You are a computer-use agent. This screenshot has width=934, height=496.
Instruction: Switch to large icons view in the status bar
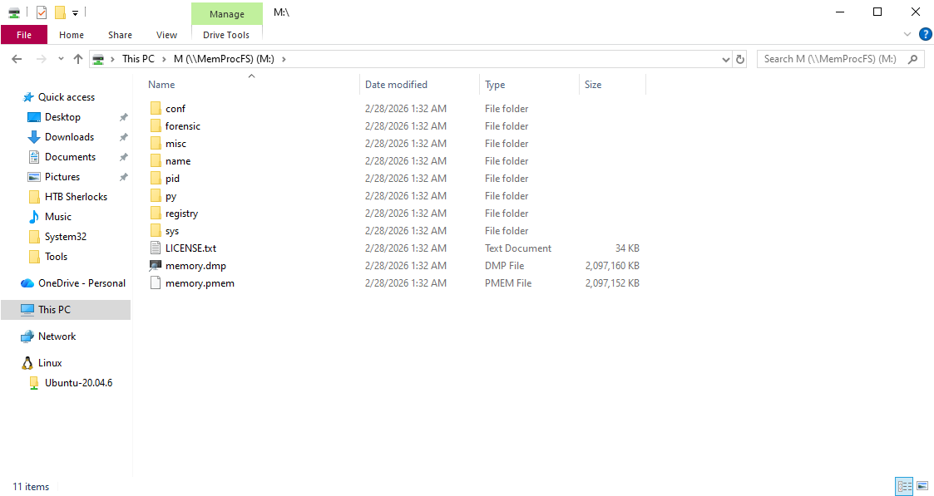coord(922,486)
